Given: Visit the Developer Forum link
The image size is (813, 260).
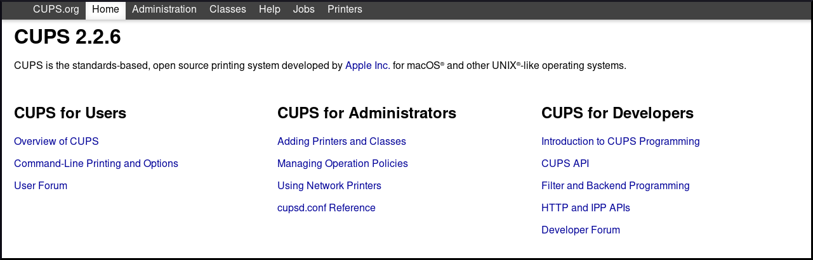Looking at the screenshot, I should point(580,230).
